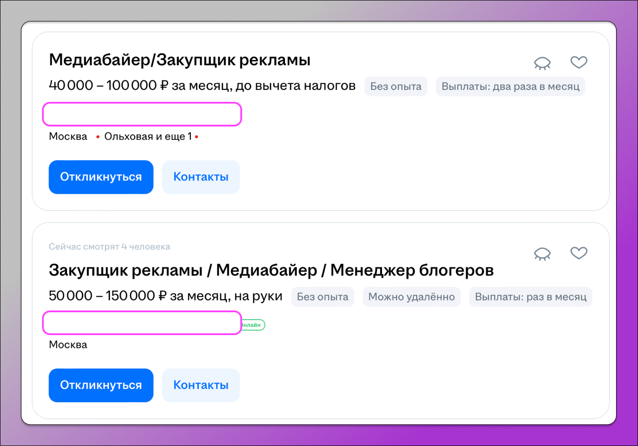638x446 pixels.
Task: Favorite the Медиабайер vacancy using heart icon
Action: (x=579, y=62)
